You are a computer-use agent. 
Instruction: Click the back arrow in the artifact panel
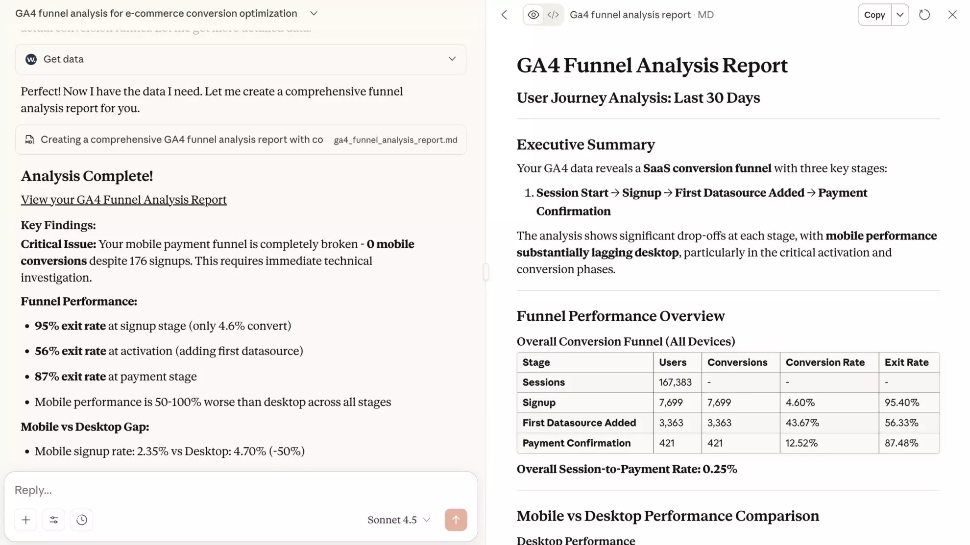coord(505,15)
